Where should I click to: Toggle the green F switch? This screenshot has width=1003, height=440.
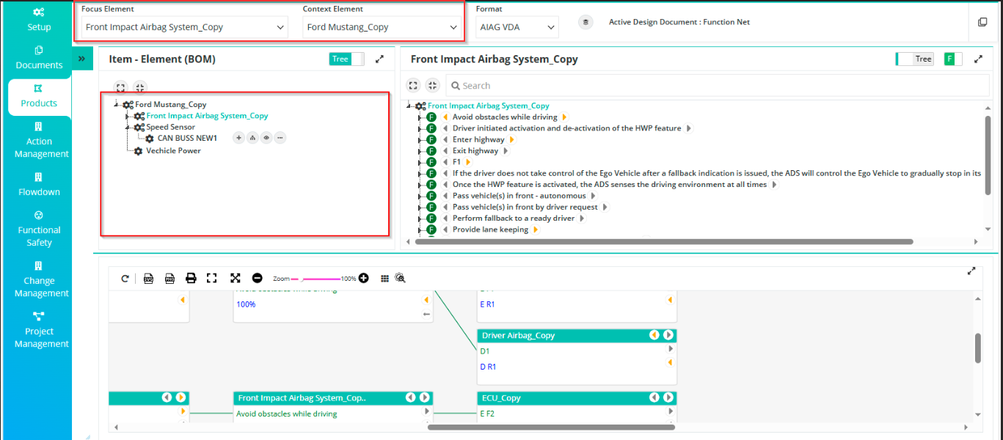[x=953, y=59]
